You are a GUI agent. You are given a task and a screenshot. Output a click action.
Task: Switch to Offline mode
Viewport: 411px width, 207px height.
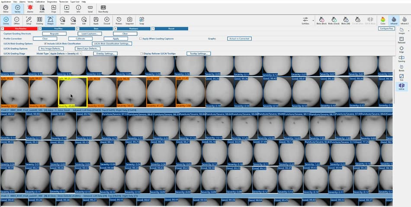(x=17, y=20)
